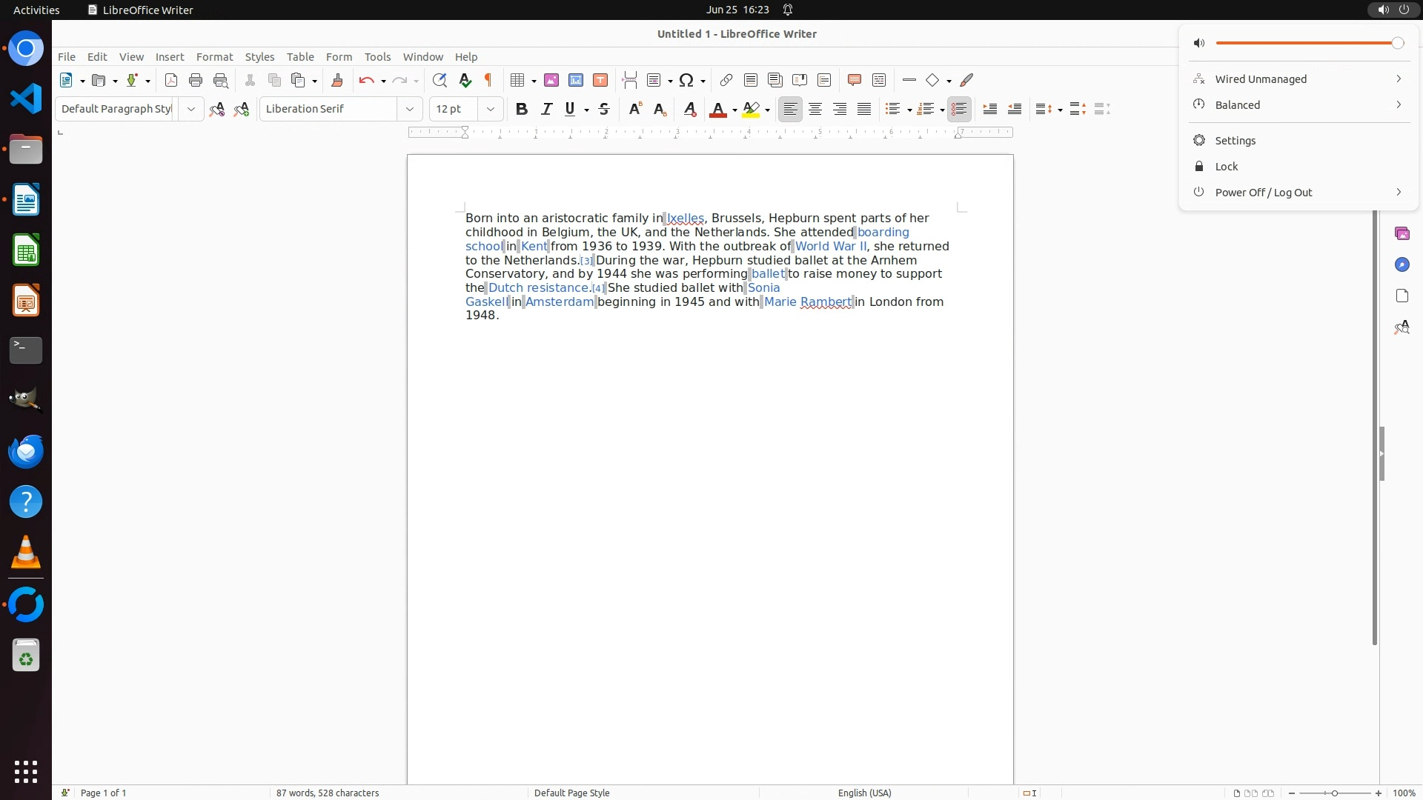Insert a hyperlink using the link icon
The width and height of the screenshot is (1423, 800).
tap(726, 80)
